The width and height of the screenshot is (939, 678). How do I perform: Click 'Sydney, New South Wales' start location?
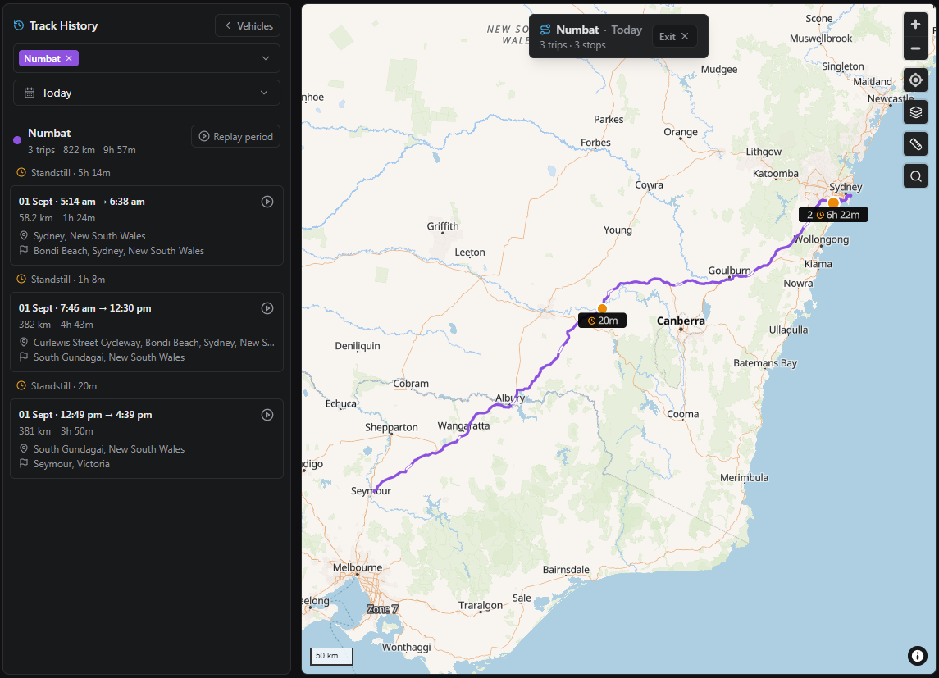(89, 236)
